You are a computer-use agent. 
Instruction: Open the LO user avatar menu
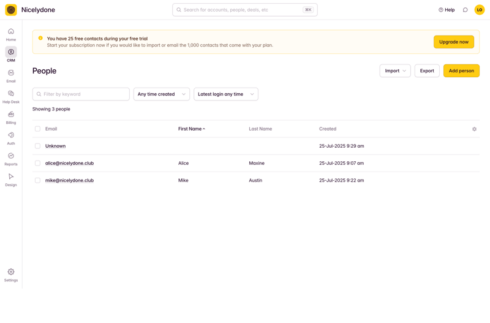480,10
